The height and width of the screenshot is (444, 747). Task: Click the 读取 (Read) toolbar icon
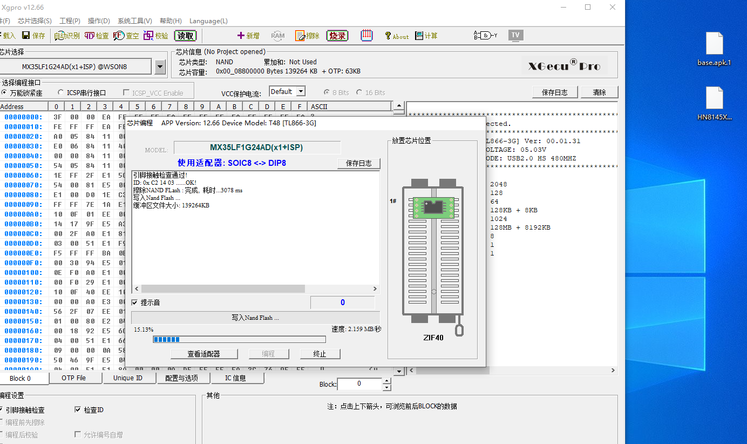185,36
